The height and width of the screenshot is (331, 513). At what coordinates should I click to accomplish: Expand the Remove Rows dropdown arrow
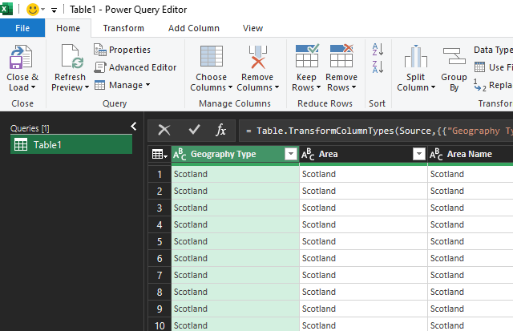(353, 87)
